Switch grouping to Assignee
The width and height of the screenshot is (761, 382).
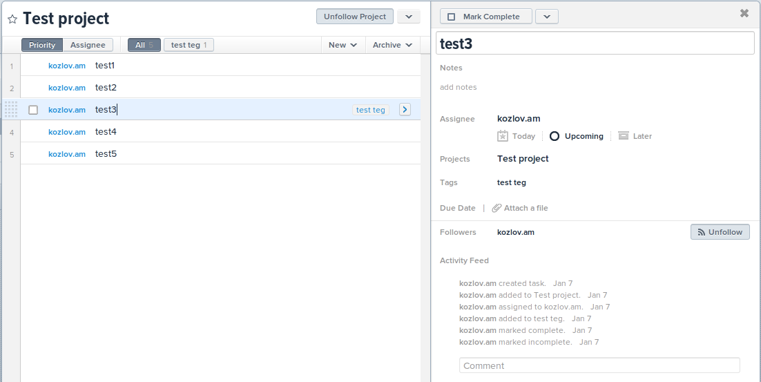click(x=88, y=45)
